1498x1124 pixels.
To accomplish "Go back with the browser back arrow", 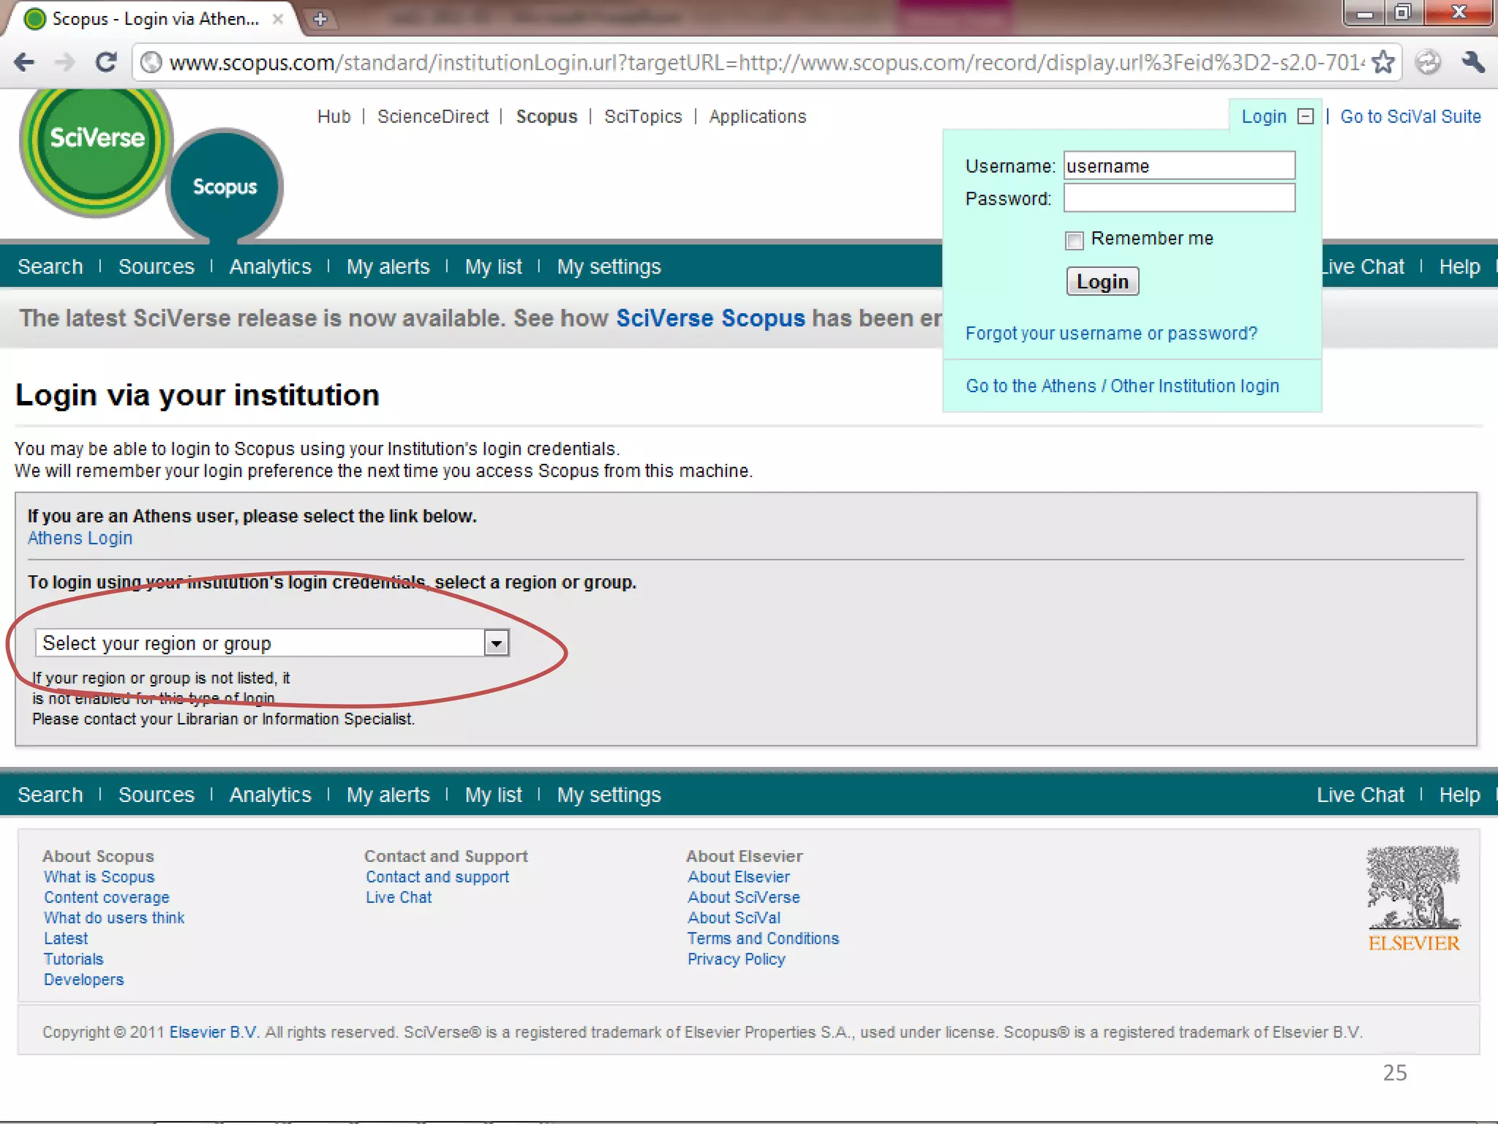I will click(24, 62).
